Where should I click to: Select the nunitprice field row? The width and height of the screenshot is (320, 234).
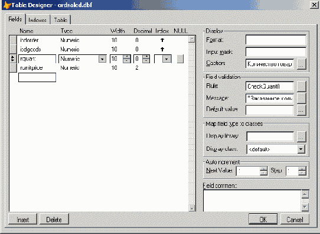pos(99,67)
